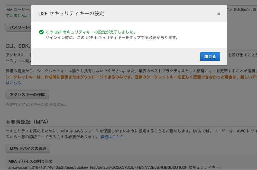This screenshot has height=170, width=257.
Task: Click the gray footer bar of the dialog
Action: [116, 56]
